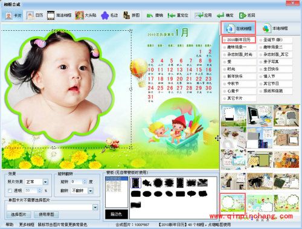Select the 卡片 (card) frame mode
This screenshot has width=302, height=229.
pos(13,15)
